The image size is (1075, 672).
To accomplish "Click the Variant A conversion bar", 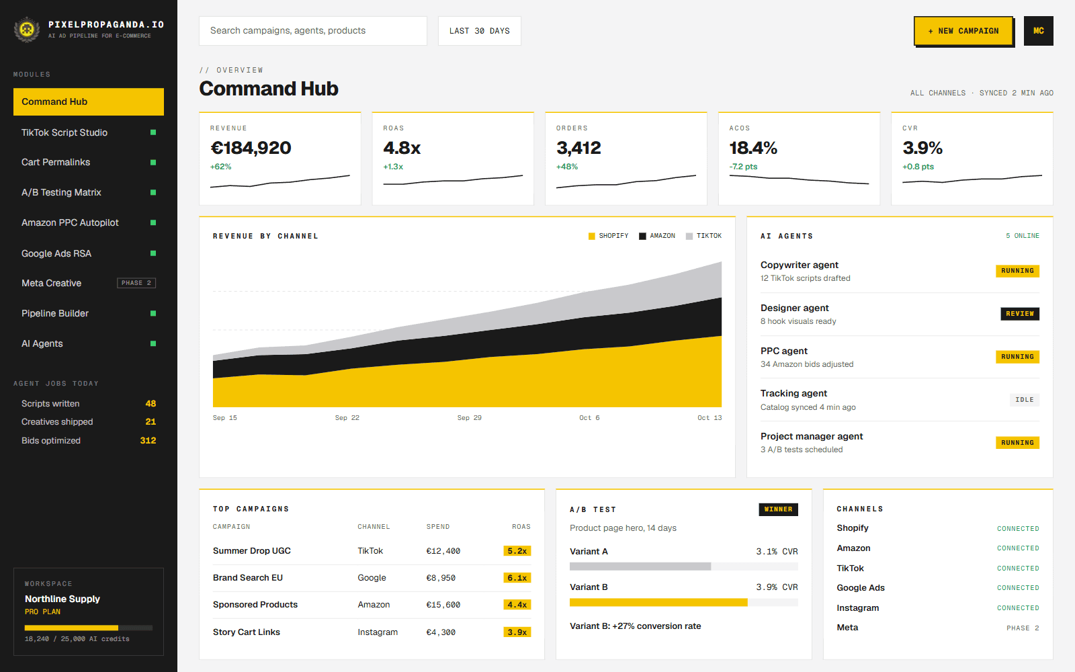I will tap(684, 566).
